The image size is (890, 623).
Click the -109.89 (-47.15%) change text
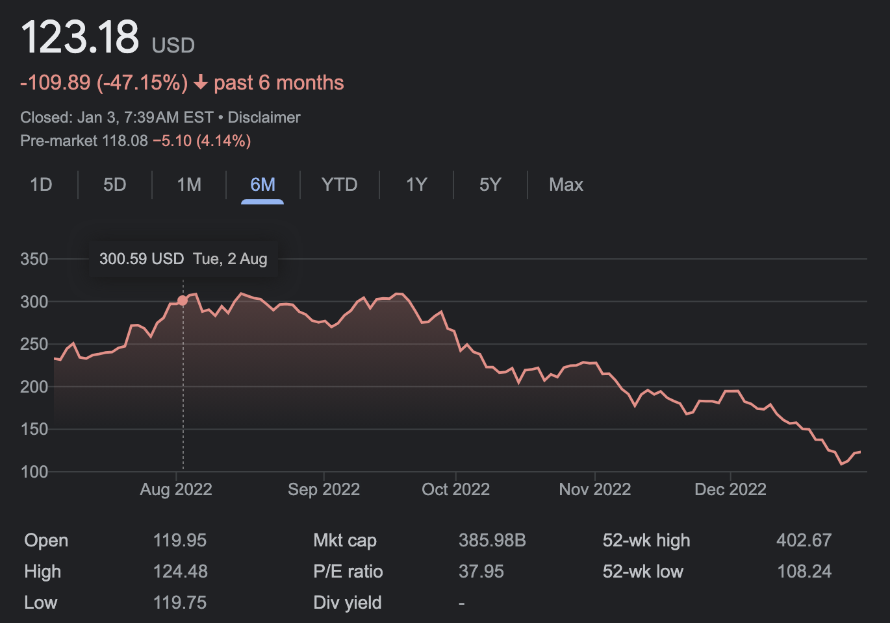coord(104,83)
